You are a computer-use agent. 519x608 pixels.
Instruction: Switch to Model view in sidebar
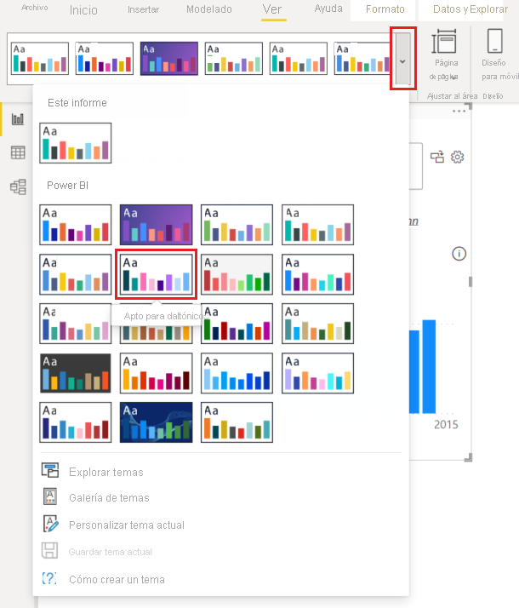[x=18, y=186]
